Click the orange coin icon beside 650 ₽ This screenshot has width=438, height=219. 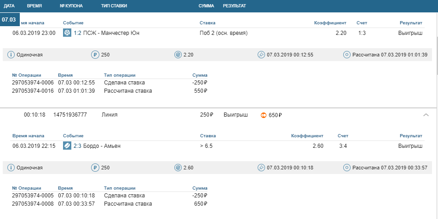[264, 115]
